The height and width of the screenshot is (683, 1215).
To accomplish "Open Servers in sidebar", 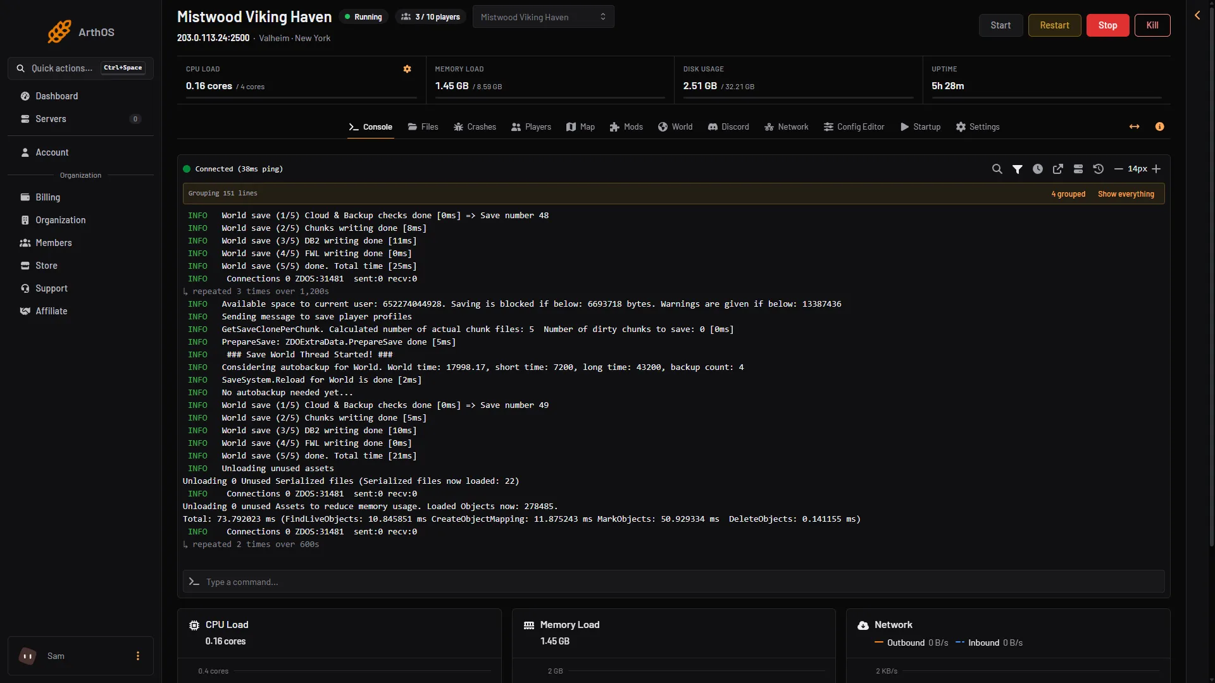I will 80,119.
